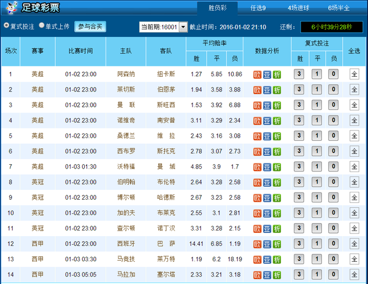This screenshot has width=368, height=284.
Task: Click the 全选 column header
Action: [x=355, y=50]
